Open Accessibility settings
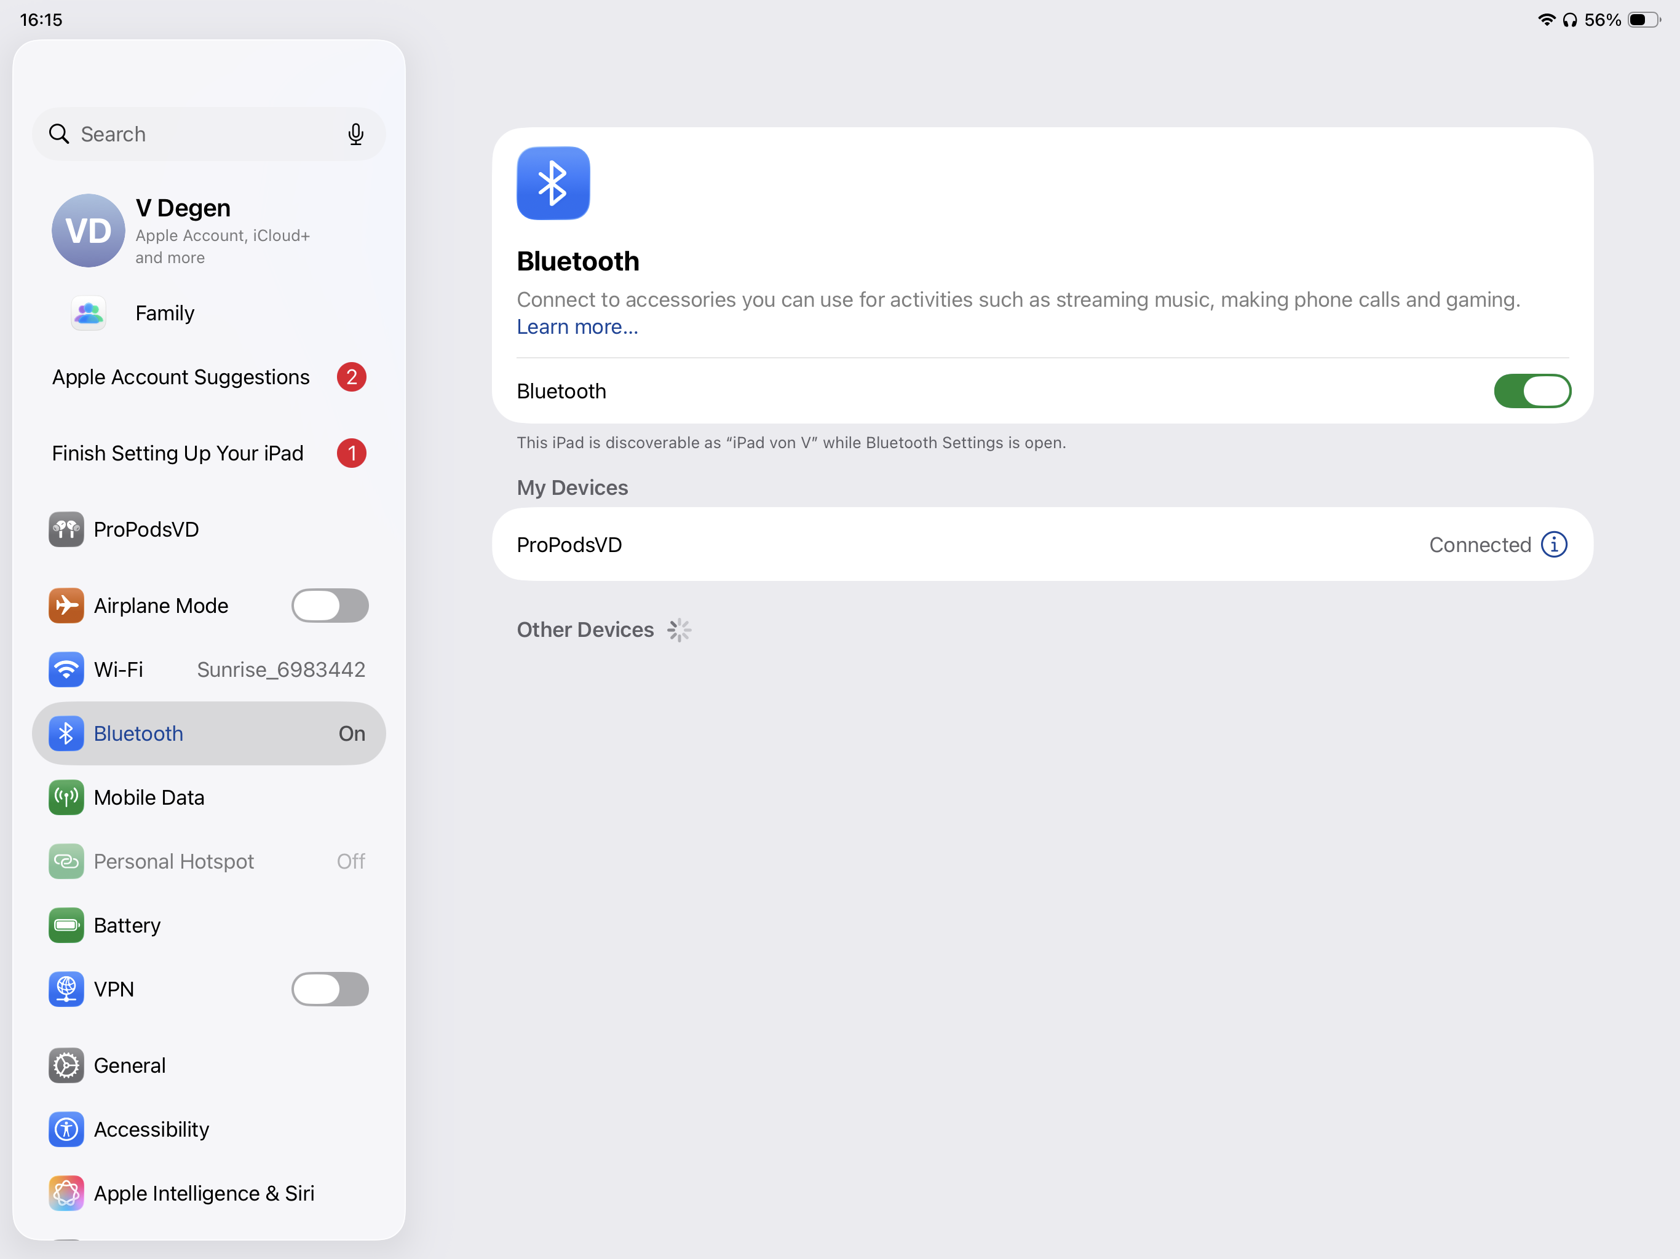This screenshot has width=1680, height=1259. coord(209,1129)
